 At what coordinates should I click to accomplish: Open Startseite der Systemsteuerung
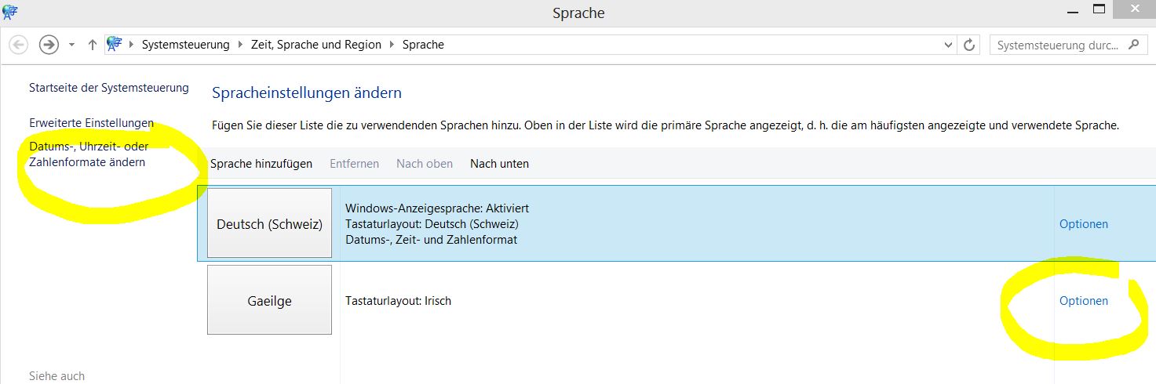click(109, 88)
